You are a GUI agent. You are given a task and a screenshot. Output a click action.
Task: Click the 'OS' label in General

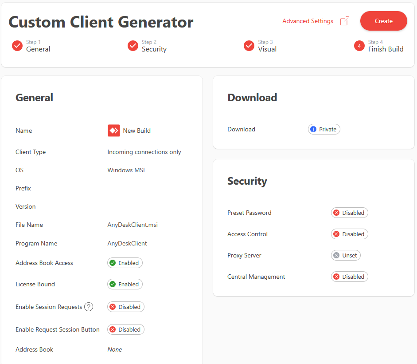coord(19,170)
